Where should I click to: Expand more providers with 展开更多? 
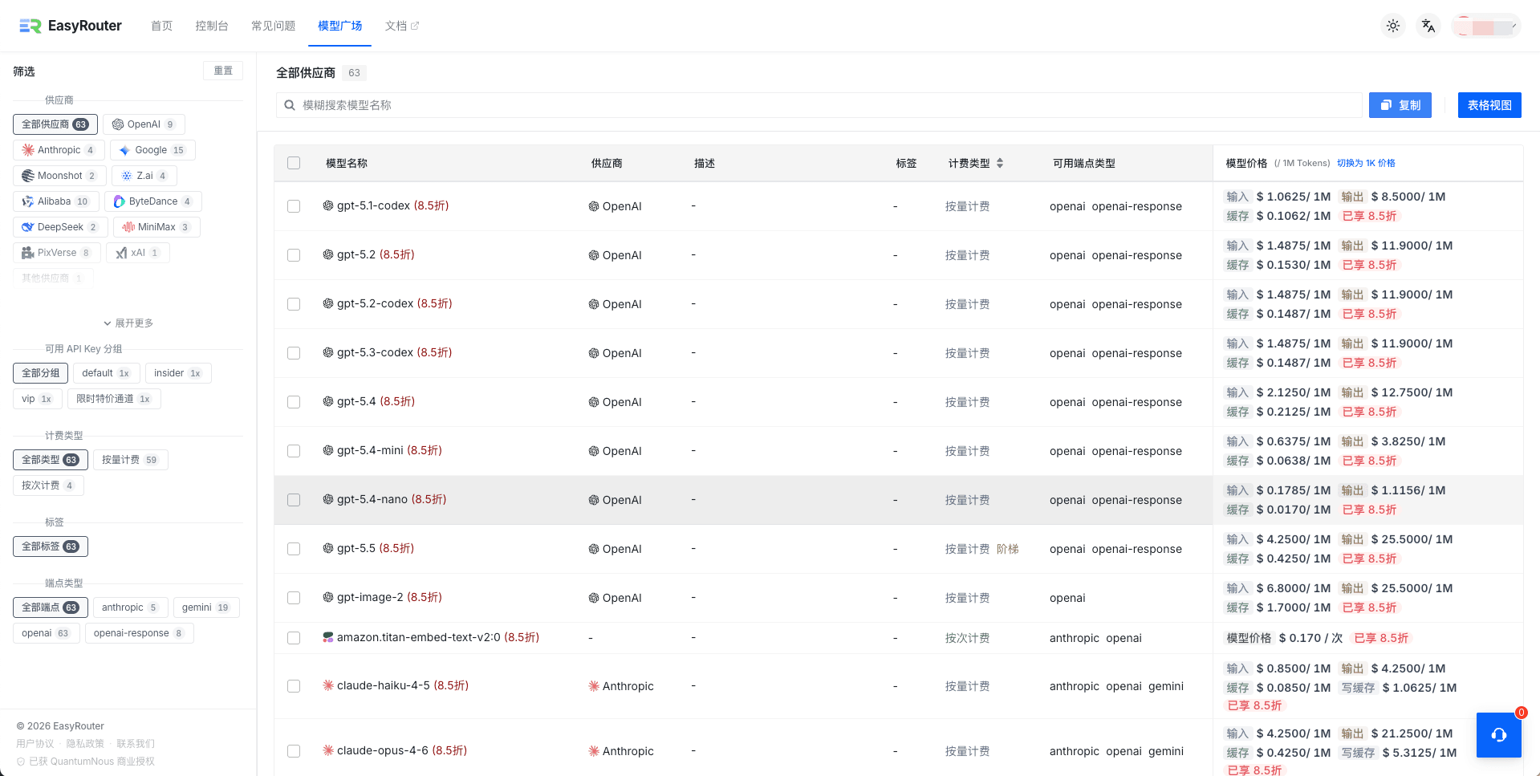coord(128,323)
